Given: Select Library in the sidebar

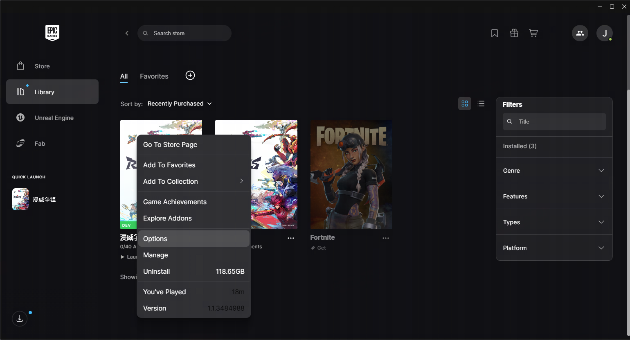Looking at the screenshot, I should pyautogui.click(x=52, y=92).
